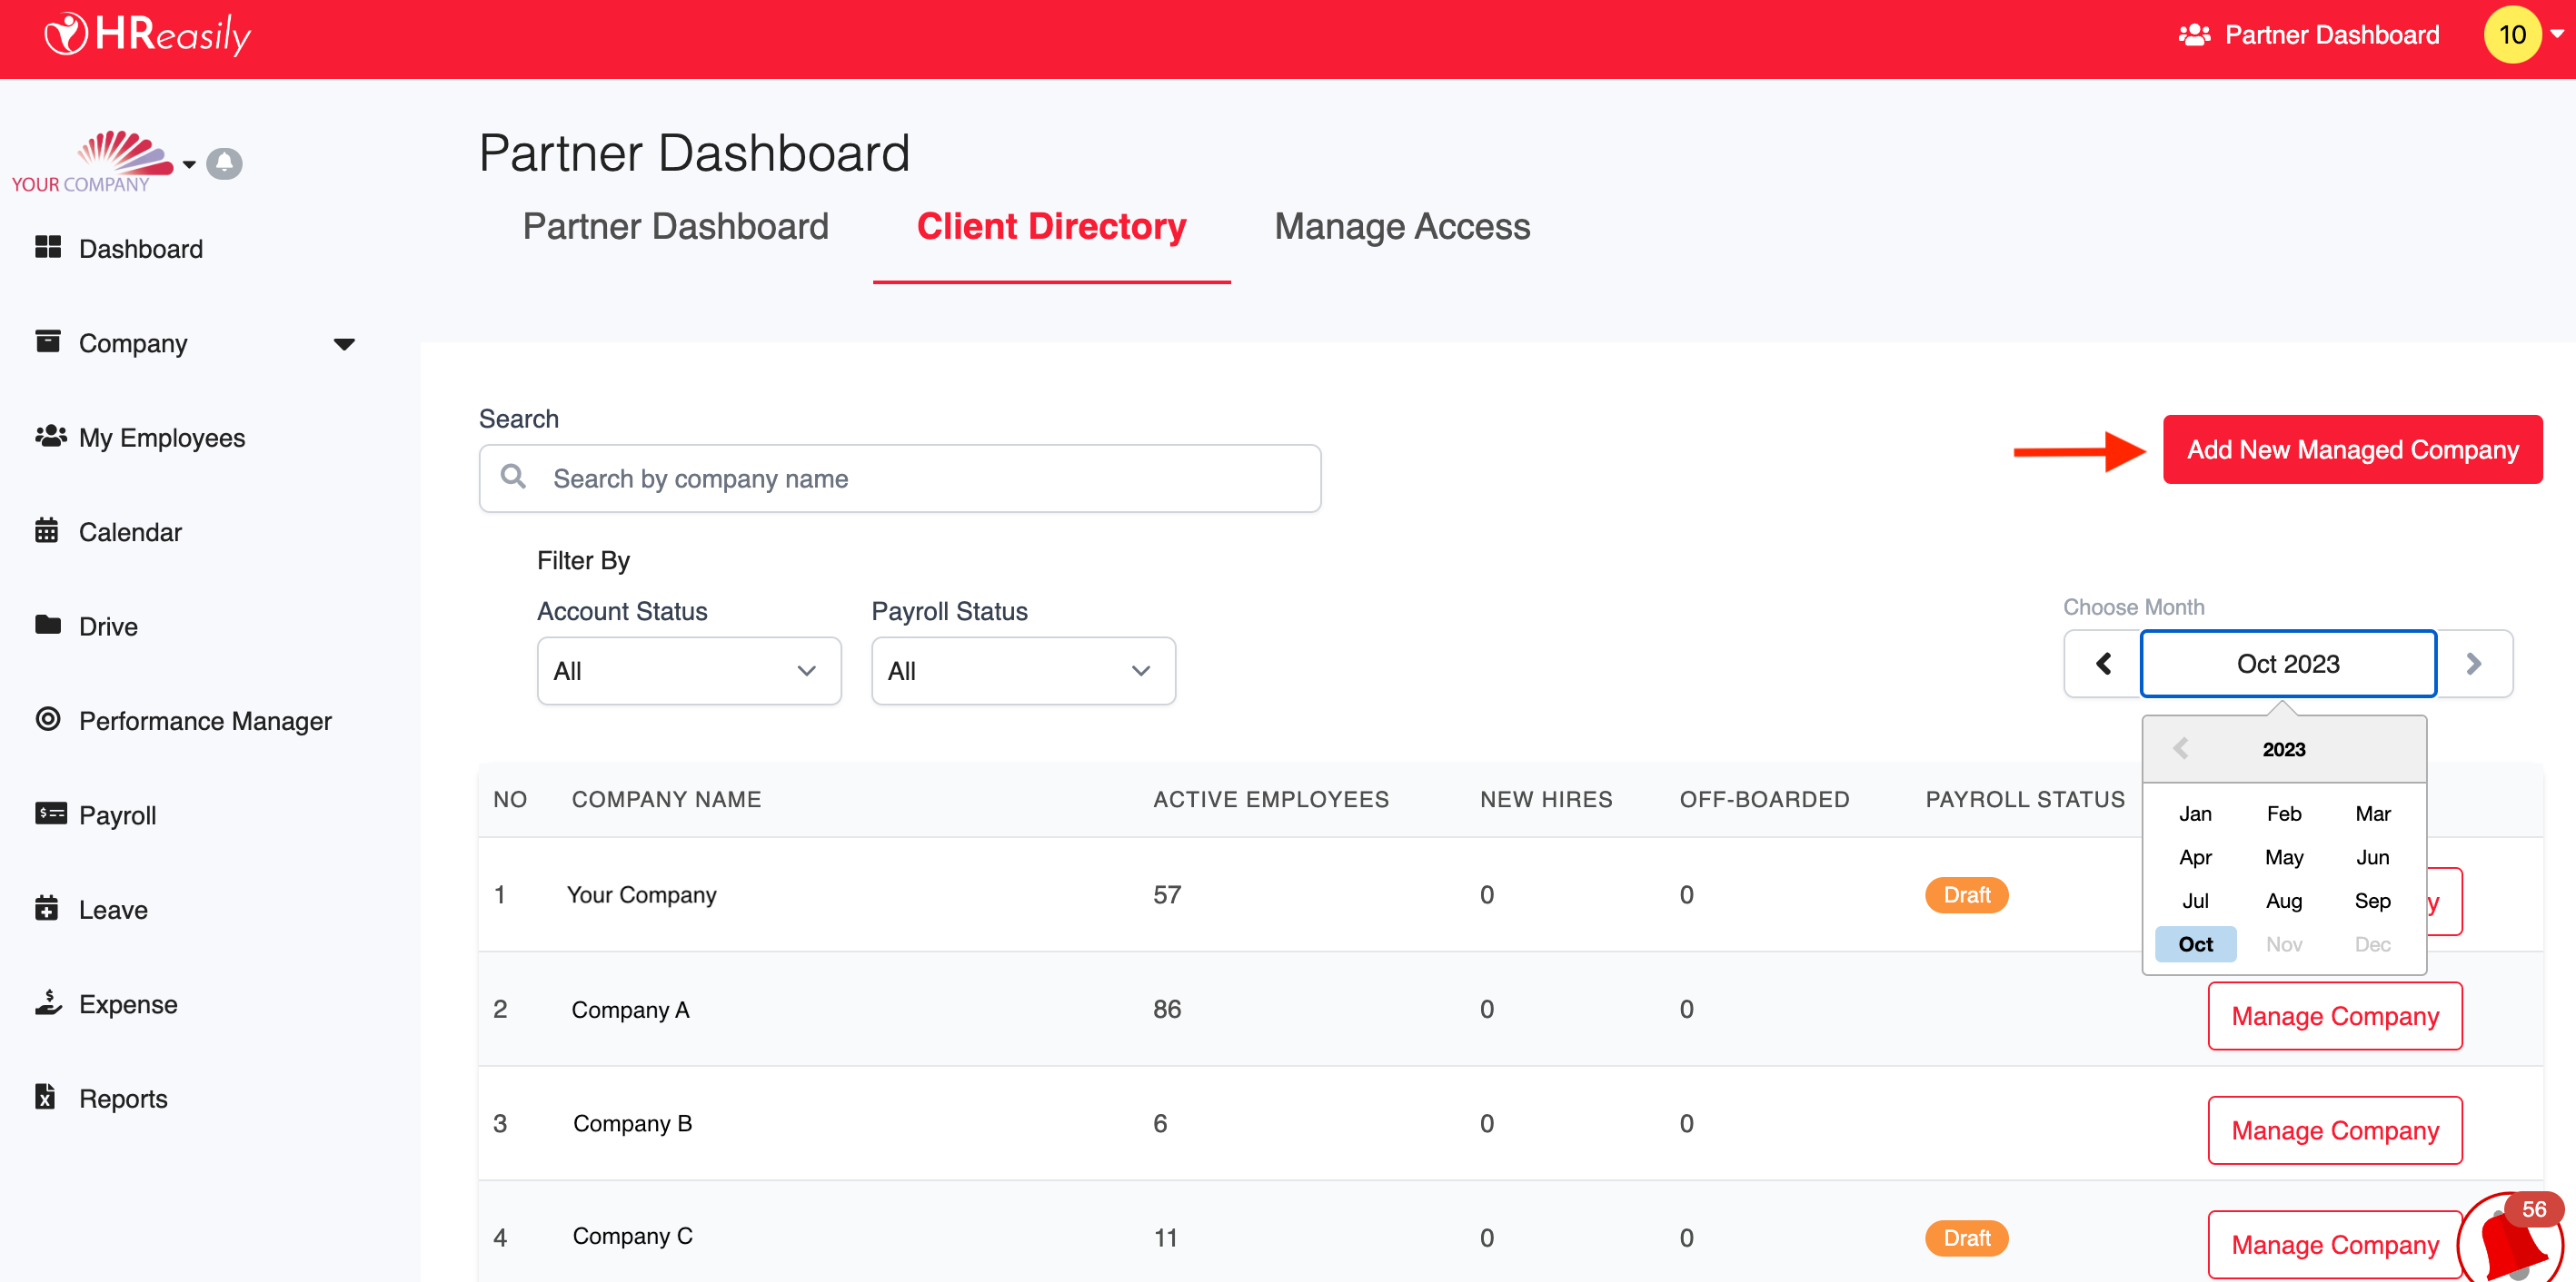
Task: Click the My Employees people icon
Action: 50,437
